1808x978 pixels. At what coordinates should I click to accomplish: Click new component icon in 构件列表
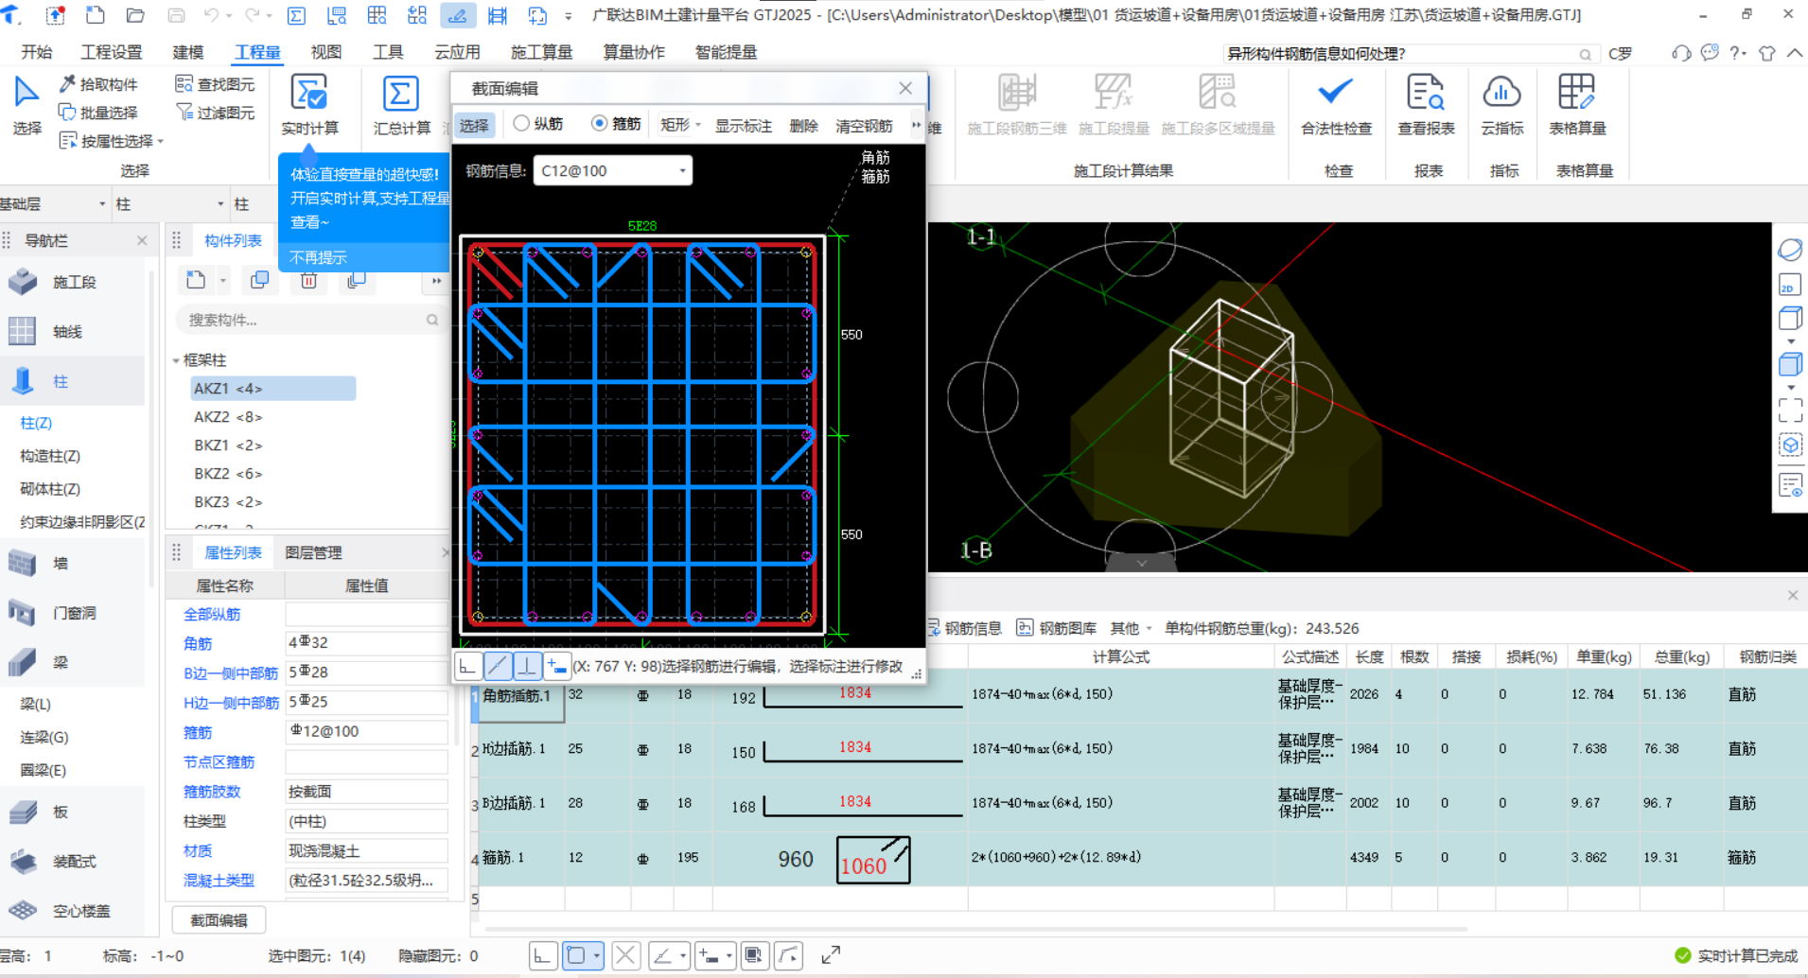[196, 280]
